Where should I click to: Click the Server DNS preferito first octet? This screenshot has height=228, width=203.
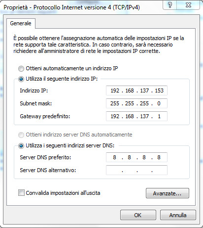tap(114, 157)
